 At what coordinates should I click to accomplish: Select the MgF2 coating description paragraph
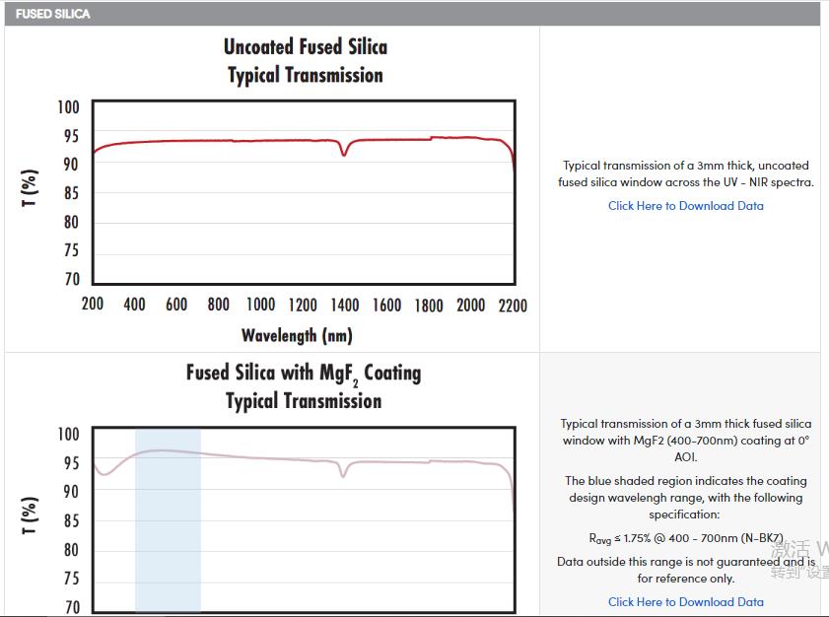click(685, 440)
